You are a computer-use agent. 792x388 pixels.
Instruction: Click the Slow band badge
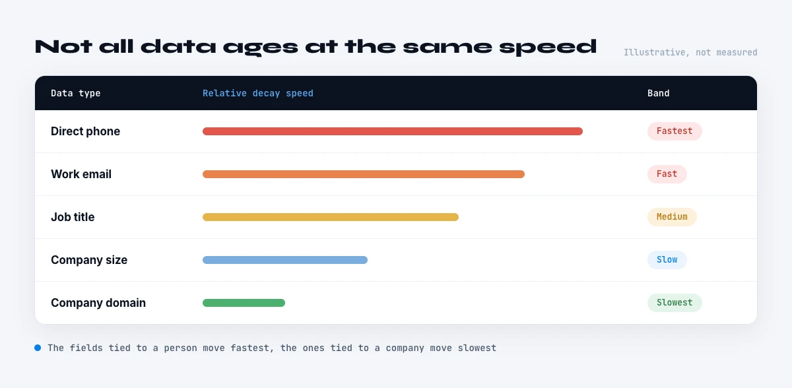tap(667, 260)
